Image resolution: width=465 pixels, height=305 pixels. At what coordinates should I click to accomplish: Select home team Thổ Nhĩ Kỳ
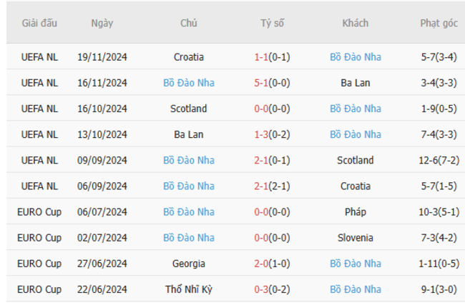click(189, 289)
